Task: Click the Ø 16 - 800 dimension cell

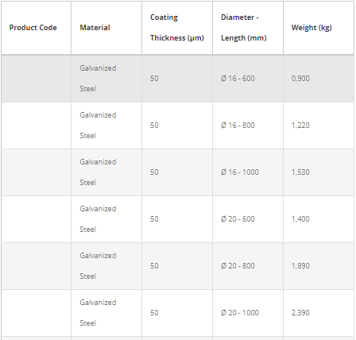Action: tap(248, 126)
